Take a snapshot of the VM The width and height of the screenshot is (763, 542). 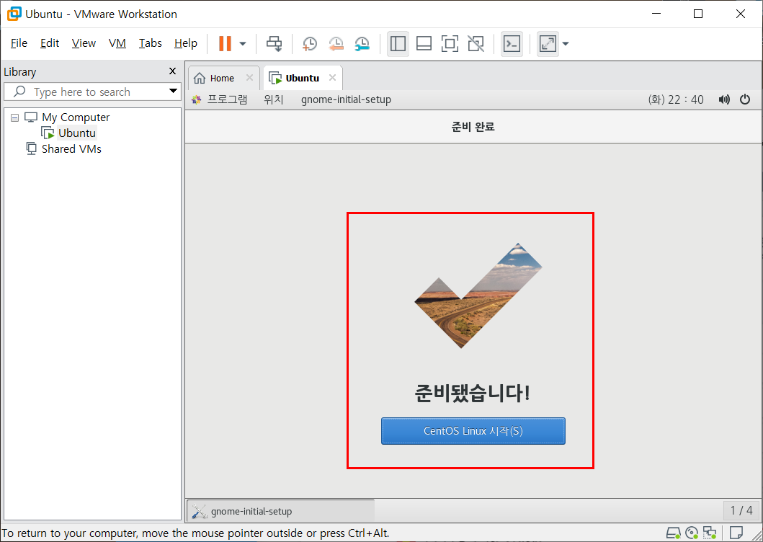point(310,43)
